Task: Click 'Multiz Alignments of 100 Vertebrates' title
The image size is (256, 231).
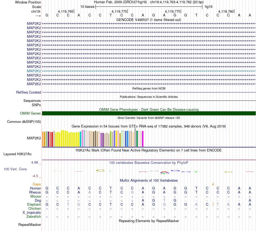Action: coord(149,181)
